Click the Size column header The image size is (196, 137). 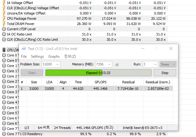34,82
